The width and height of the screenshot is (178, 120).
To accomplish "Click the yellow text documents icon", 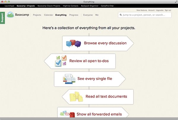I will [76, 97].
